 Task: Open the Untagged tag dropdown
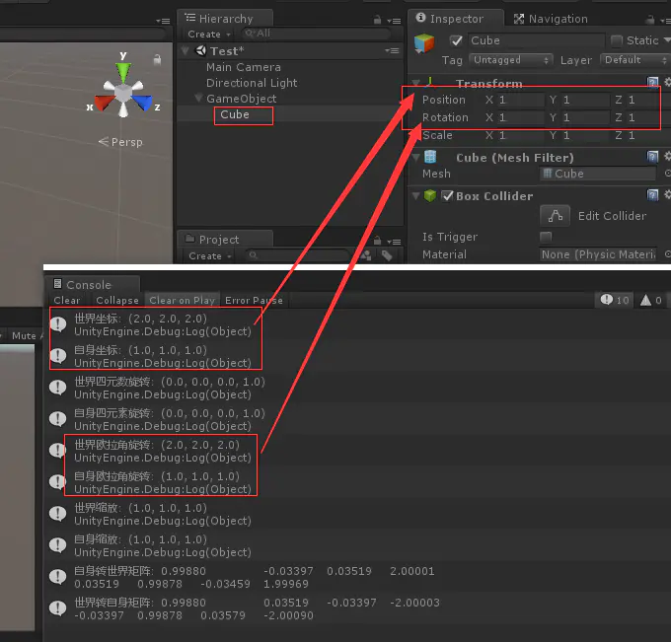point(511,60)
